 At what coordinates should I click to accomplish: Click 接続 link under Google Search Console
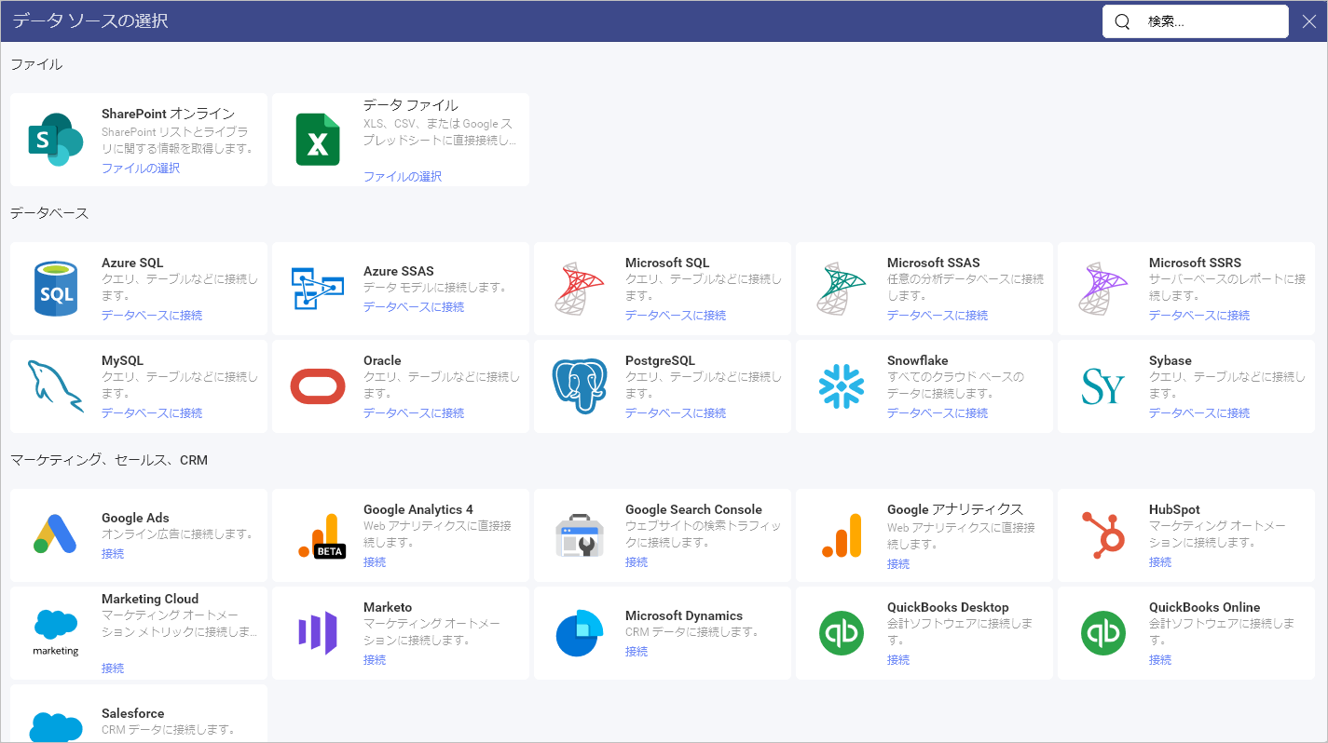point(637,562)
